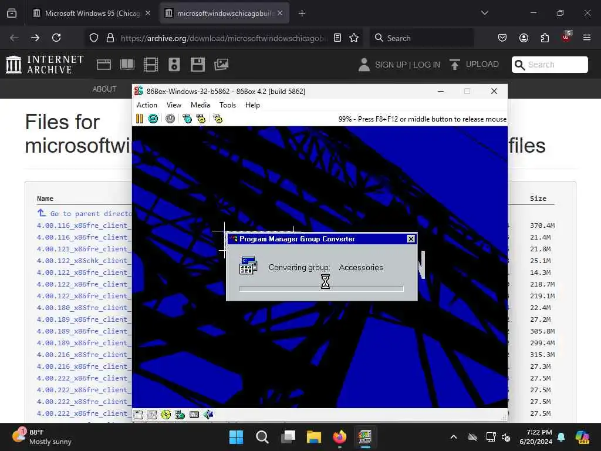Click the yellow CD-ROM status bar icon
The width and height of the screenshot is (601, 451).
click(166, 415)
